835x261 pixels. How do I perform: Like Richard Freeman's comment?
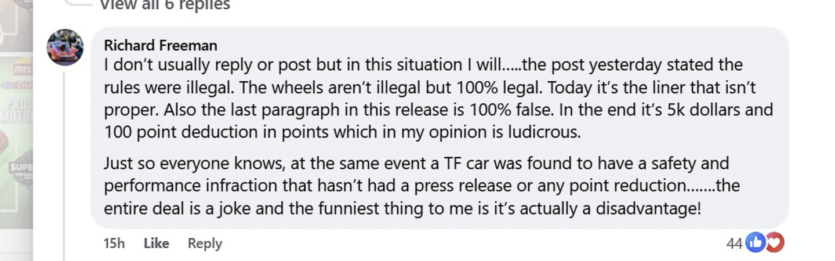156,244
